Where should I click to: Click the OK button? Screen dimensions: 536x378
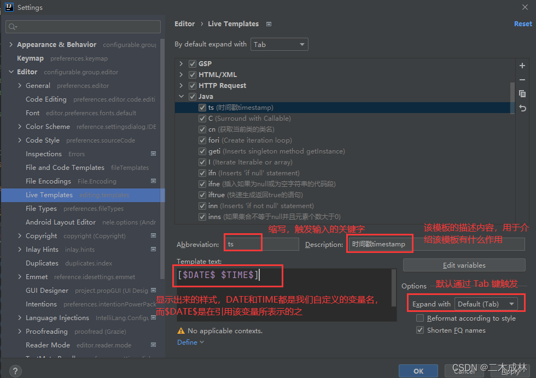click(x=418, y=371)
